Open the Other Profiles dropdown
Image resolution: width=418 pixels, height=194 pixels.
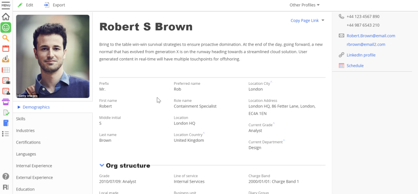[304, 5]
